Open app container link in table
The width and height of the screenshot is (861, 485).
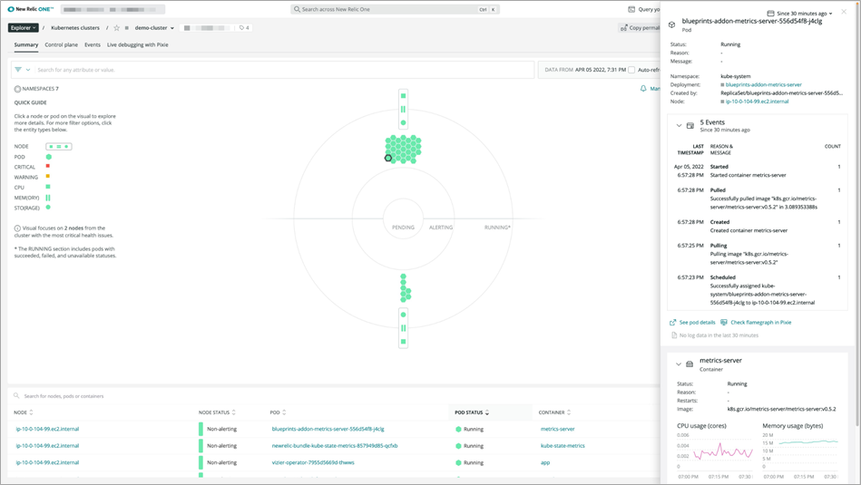pyautogui.click(x=544, y=462)
